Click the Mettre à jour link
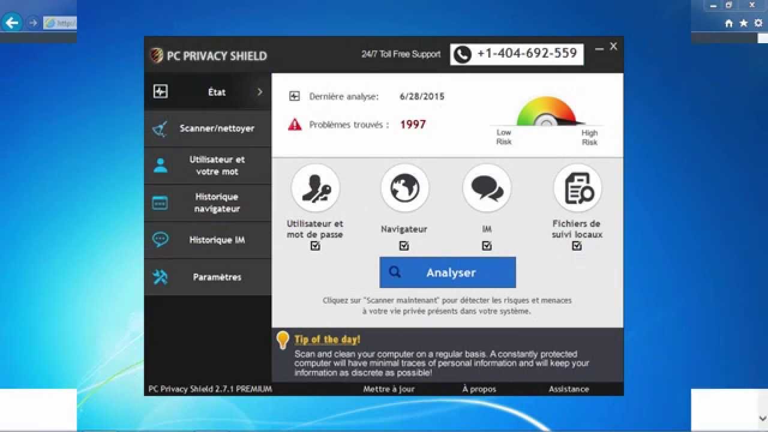Screen dimensions: 768x432 pos(389,389)
